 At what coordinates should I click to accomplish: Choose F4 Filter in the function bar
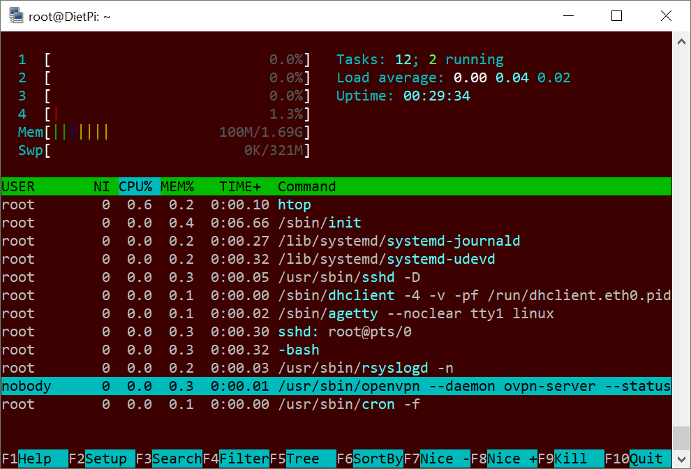point(236,459)
